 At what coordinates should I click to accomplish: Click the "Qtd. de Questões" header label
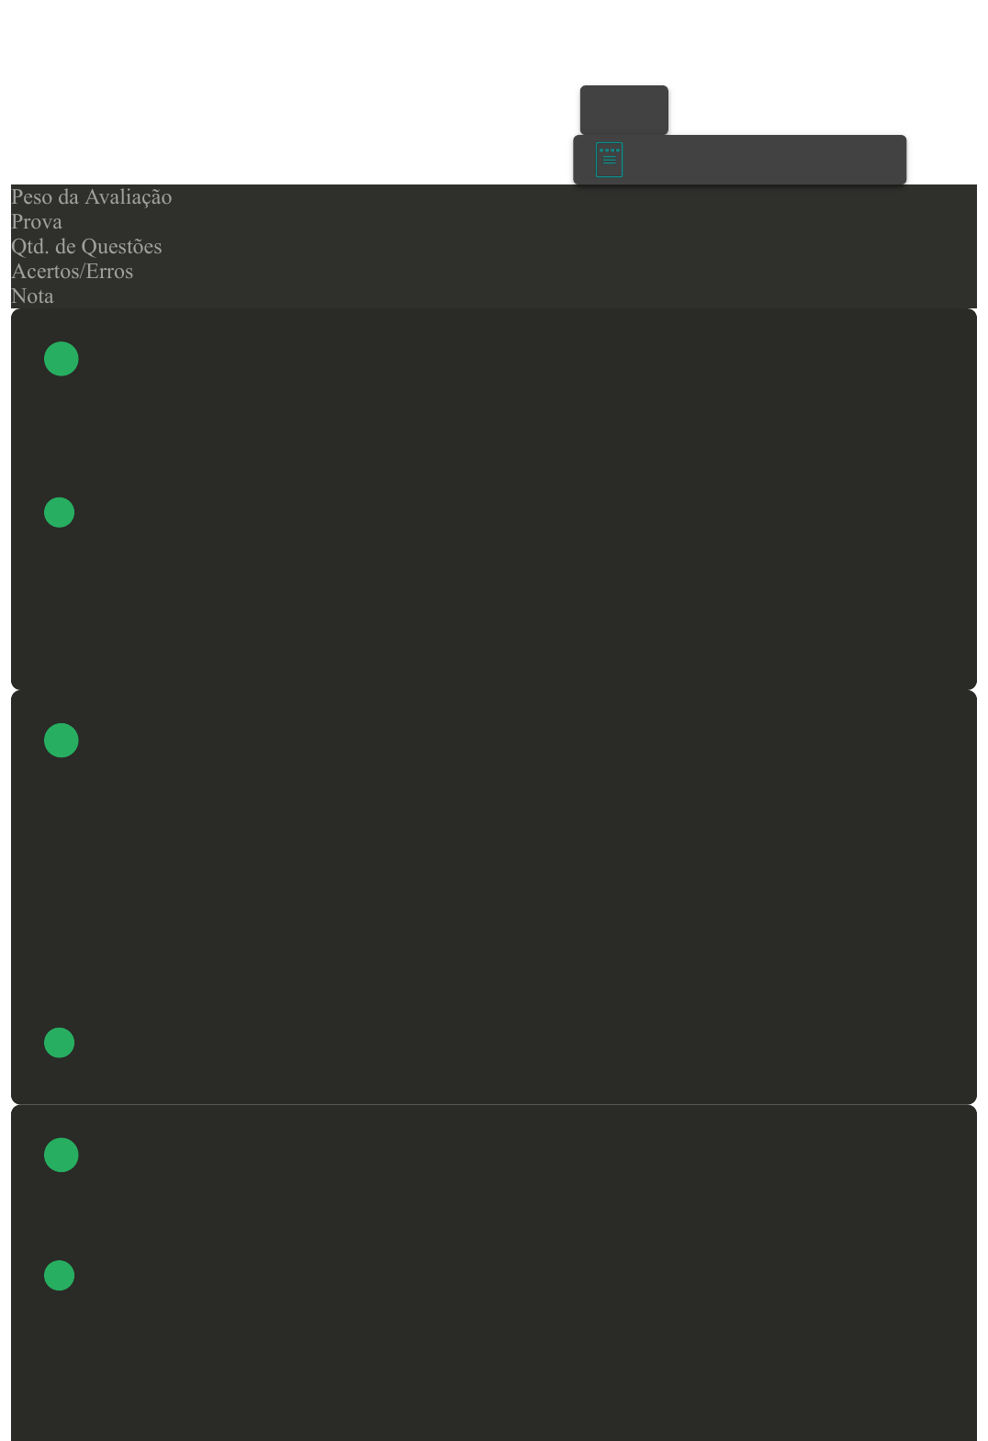pos(86,247)
